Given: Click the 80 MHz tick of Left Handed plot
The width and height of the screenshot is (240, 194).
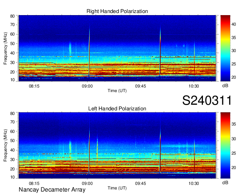Looking at the screenshot, I should pyautogui.click(x=12, y=114).
